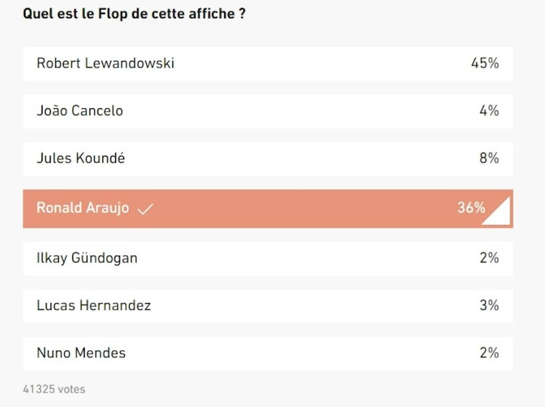The height and width of the screenshot is (407, 545).
Task: Click the Ronald Araujo name text
Action: point(83,208)
